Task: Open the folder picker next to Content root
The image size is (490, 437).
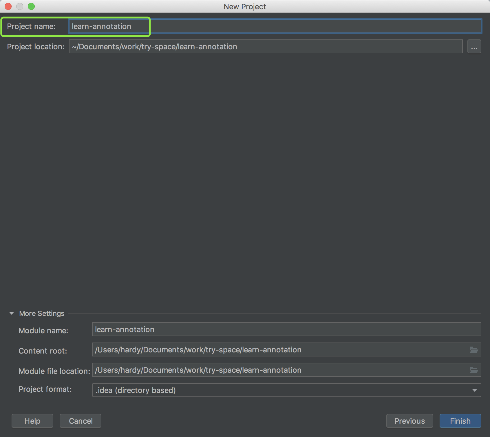Action: pyautogui.click(x=474, y=350)
